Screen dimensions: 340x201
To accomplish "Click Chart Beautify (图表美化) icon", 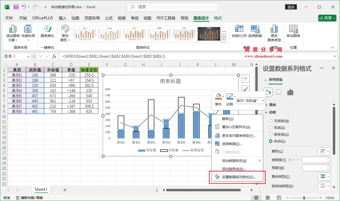I will (48, 31).
